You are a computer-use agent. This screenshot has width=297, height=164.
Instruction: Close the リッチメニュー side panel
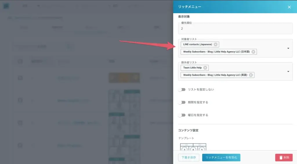tap(289, 7)
